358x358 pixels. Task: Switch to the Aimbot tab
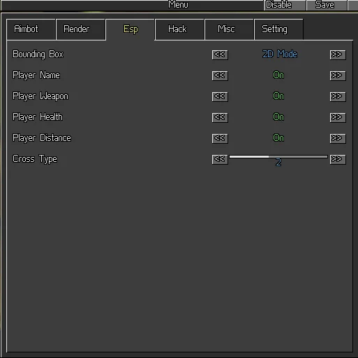coord(31,29)
